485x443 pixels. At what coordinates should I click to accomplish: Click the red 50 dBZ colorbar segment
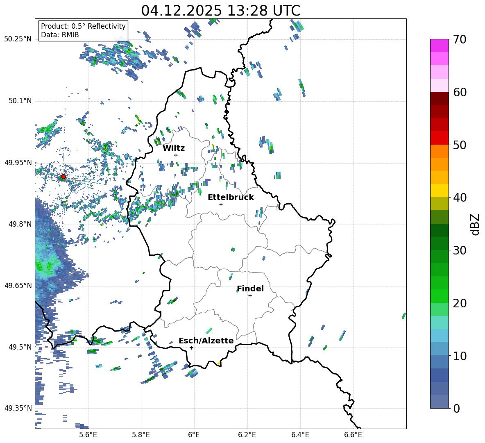440,138
